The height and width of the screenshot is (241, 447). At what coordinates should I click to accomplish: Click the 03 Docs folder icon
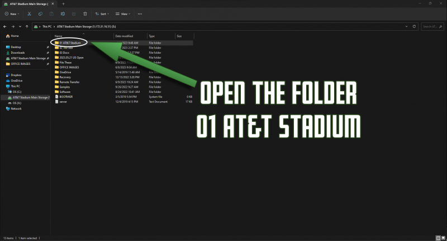coord(56,53)
